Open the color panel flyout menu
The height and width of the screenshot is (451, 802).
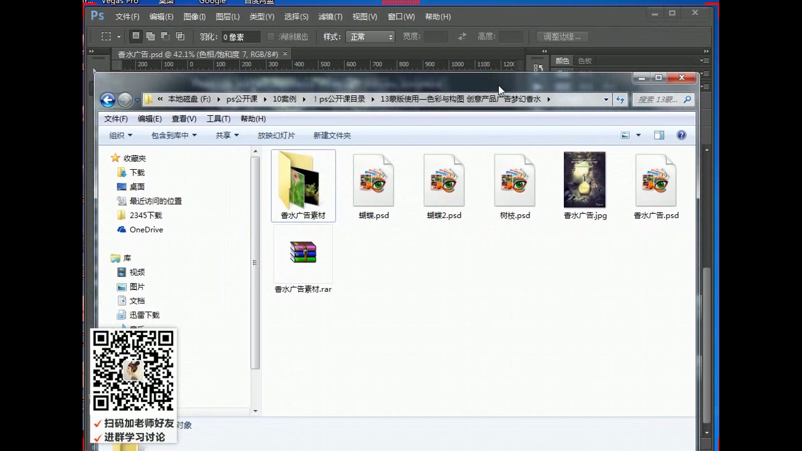point(704,61)
